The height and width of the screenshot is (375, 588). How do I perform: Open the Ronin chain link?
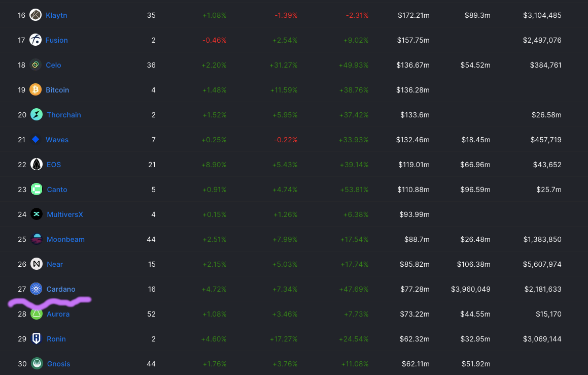point(56,339)
